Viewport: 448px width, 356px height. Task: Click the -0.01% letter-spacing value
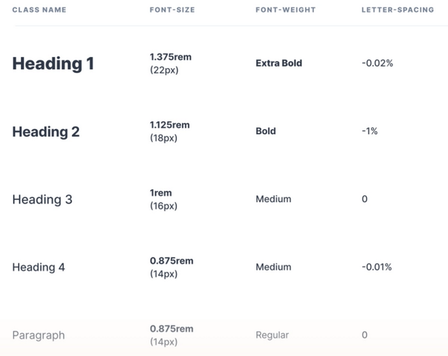coord(377,267)
